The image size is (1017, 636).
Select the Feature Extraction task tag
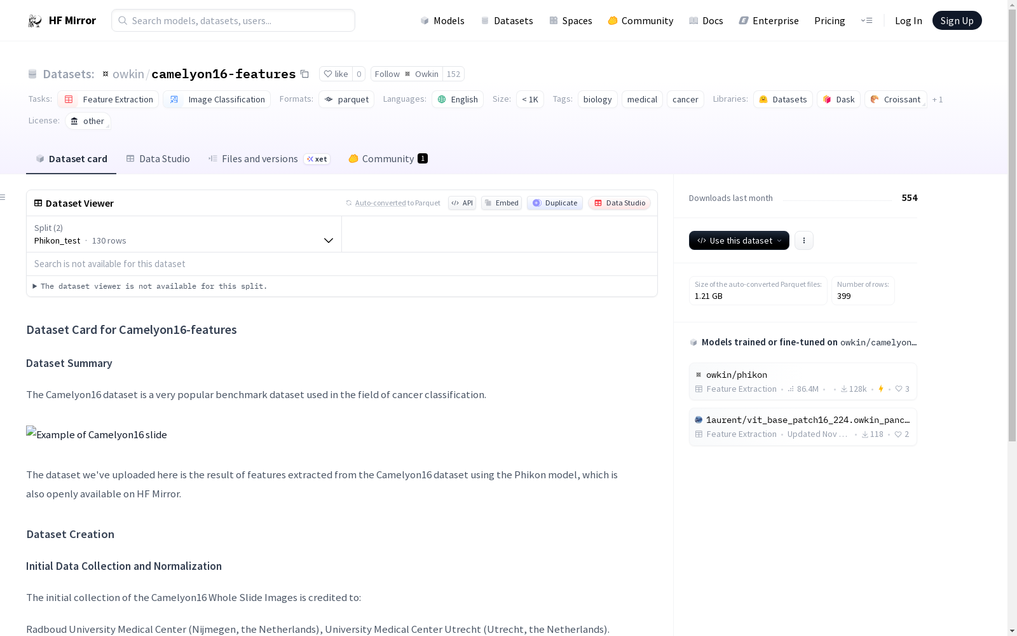point(108,99)
